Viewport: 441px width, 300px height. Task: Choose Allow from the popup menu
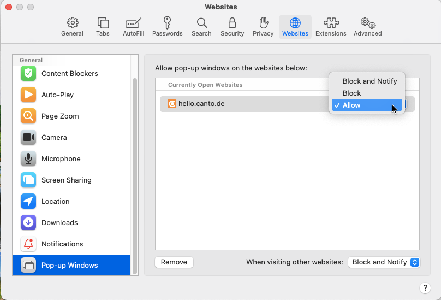(x=367, y=105)
